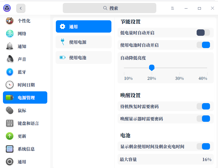
Task: Enable 低电量时自动开启 toggle
Action: pyautogui.click(x=203, y=32)
